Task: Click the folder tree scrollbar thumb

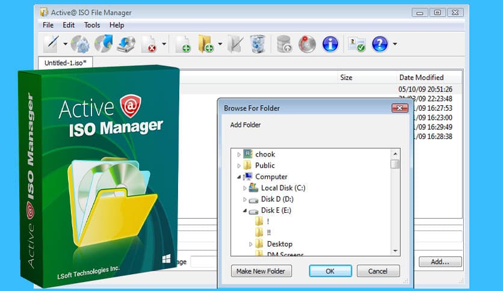Action: point(395,164)
